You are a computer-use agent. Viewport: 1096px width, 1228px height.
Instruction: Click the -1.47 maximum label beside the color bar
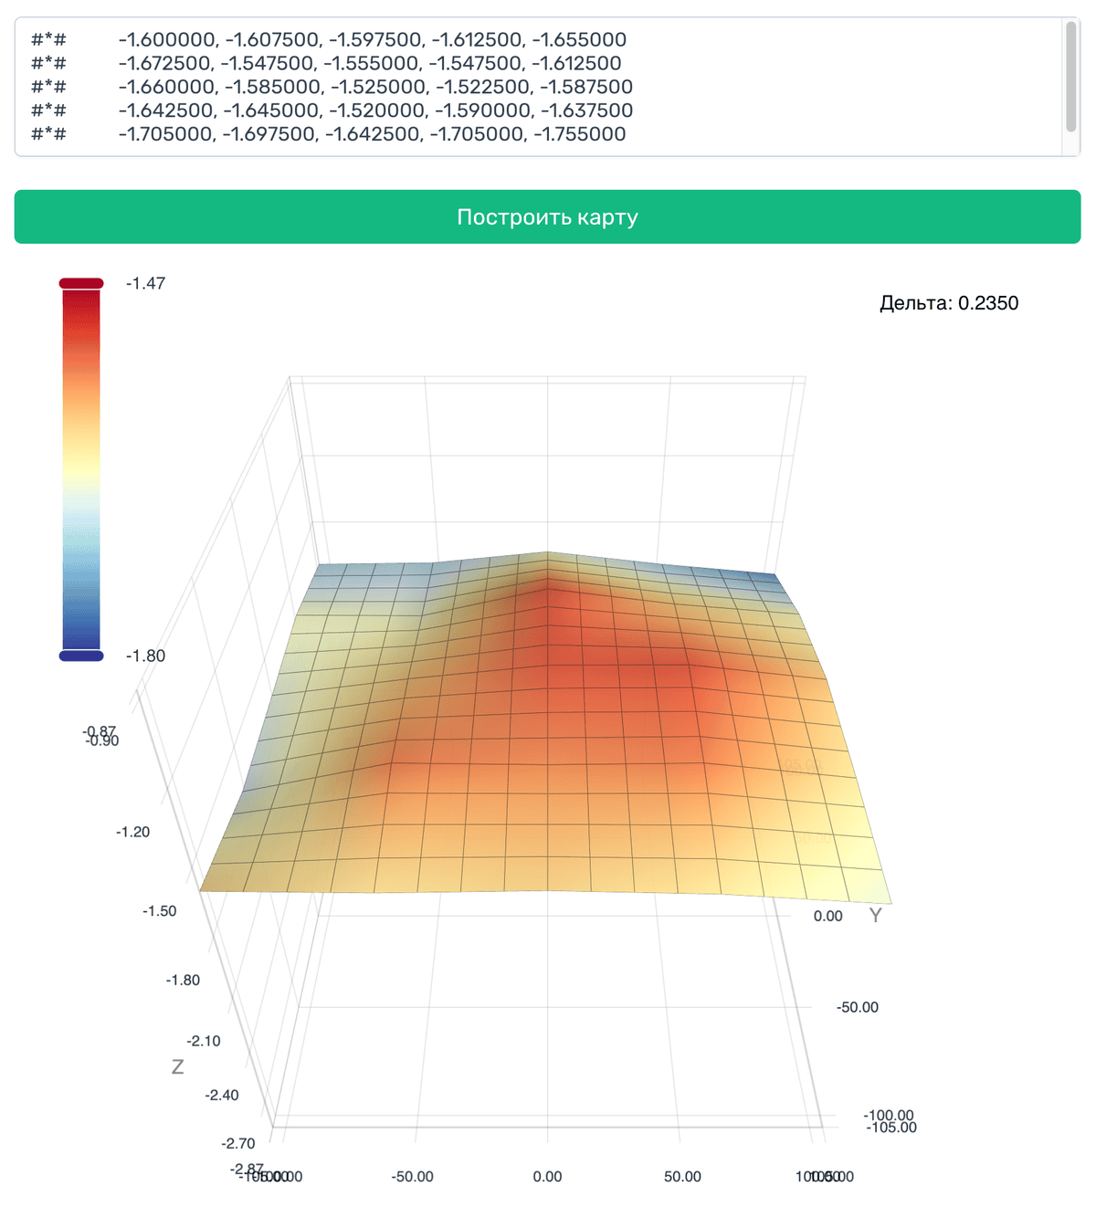tap(146, 283)
